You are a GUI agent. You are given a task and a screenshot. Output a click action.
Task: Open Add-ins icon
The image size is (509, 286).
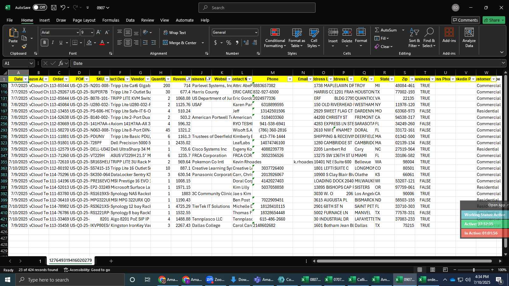click(449, 35)
